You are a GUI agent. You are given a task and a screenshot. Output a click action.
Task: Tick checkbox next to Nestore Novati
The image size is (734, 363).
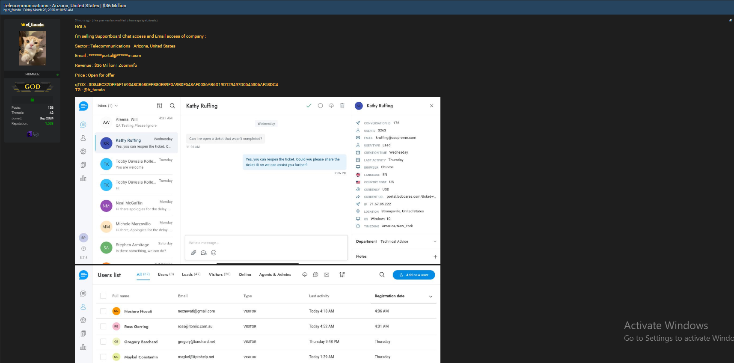point(103,311)
